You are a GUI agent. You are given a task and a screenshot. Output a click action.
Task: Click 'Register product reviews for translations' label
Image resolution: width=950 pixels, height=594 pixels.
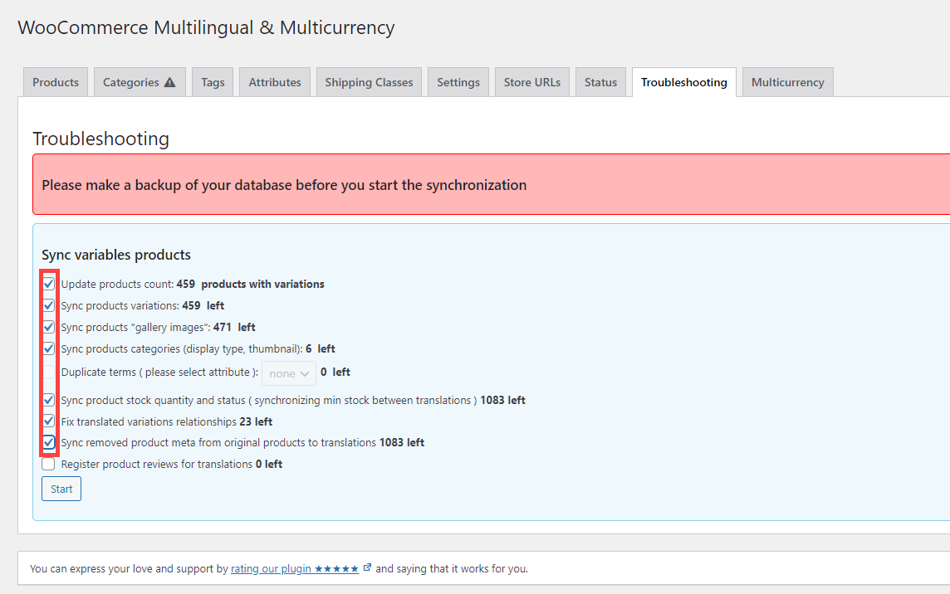[x=157, y=464]
